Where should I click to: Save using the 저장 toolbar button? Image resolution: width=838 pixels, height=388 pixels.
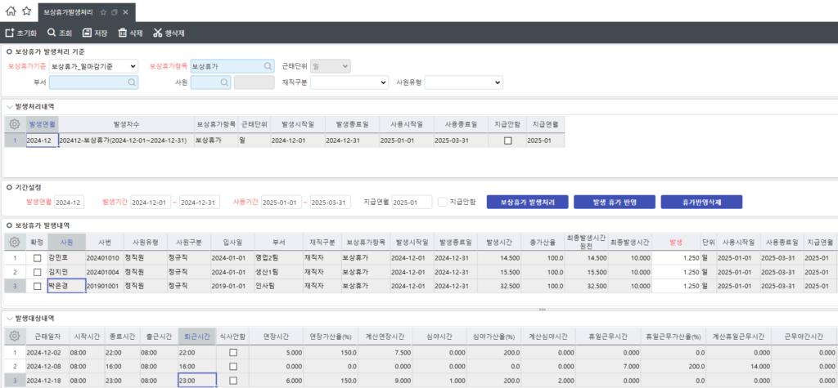point(95,33)
